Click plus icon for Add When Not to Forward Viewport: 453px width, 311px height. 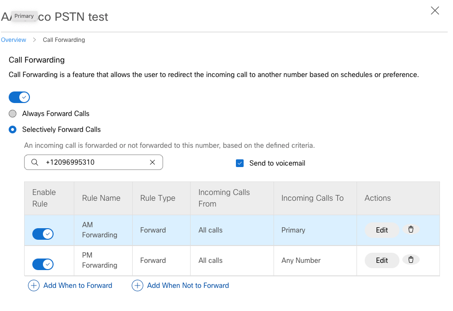137,285
